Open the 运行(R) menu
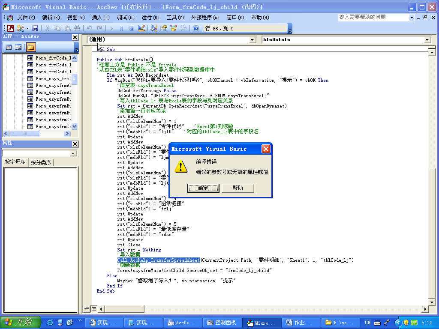This screenshot has height=329, width=439. (x=150, y=18)
